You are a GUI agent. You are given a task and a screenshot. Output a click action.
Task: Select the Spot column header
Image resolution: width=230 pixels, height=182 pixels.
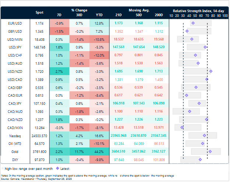click(39, 13)
